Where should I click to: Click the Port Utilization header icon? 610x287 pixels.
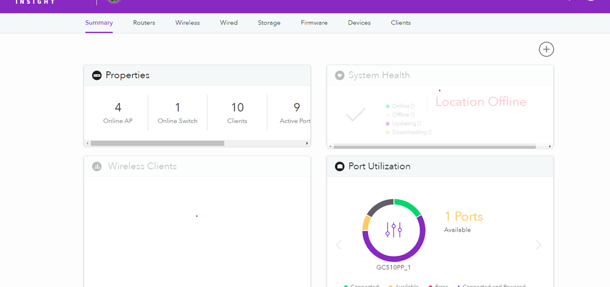339,166
